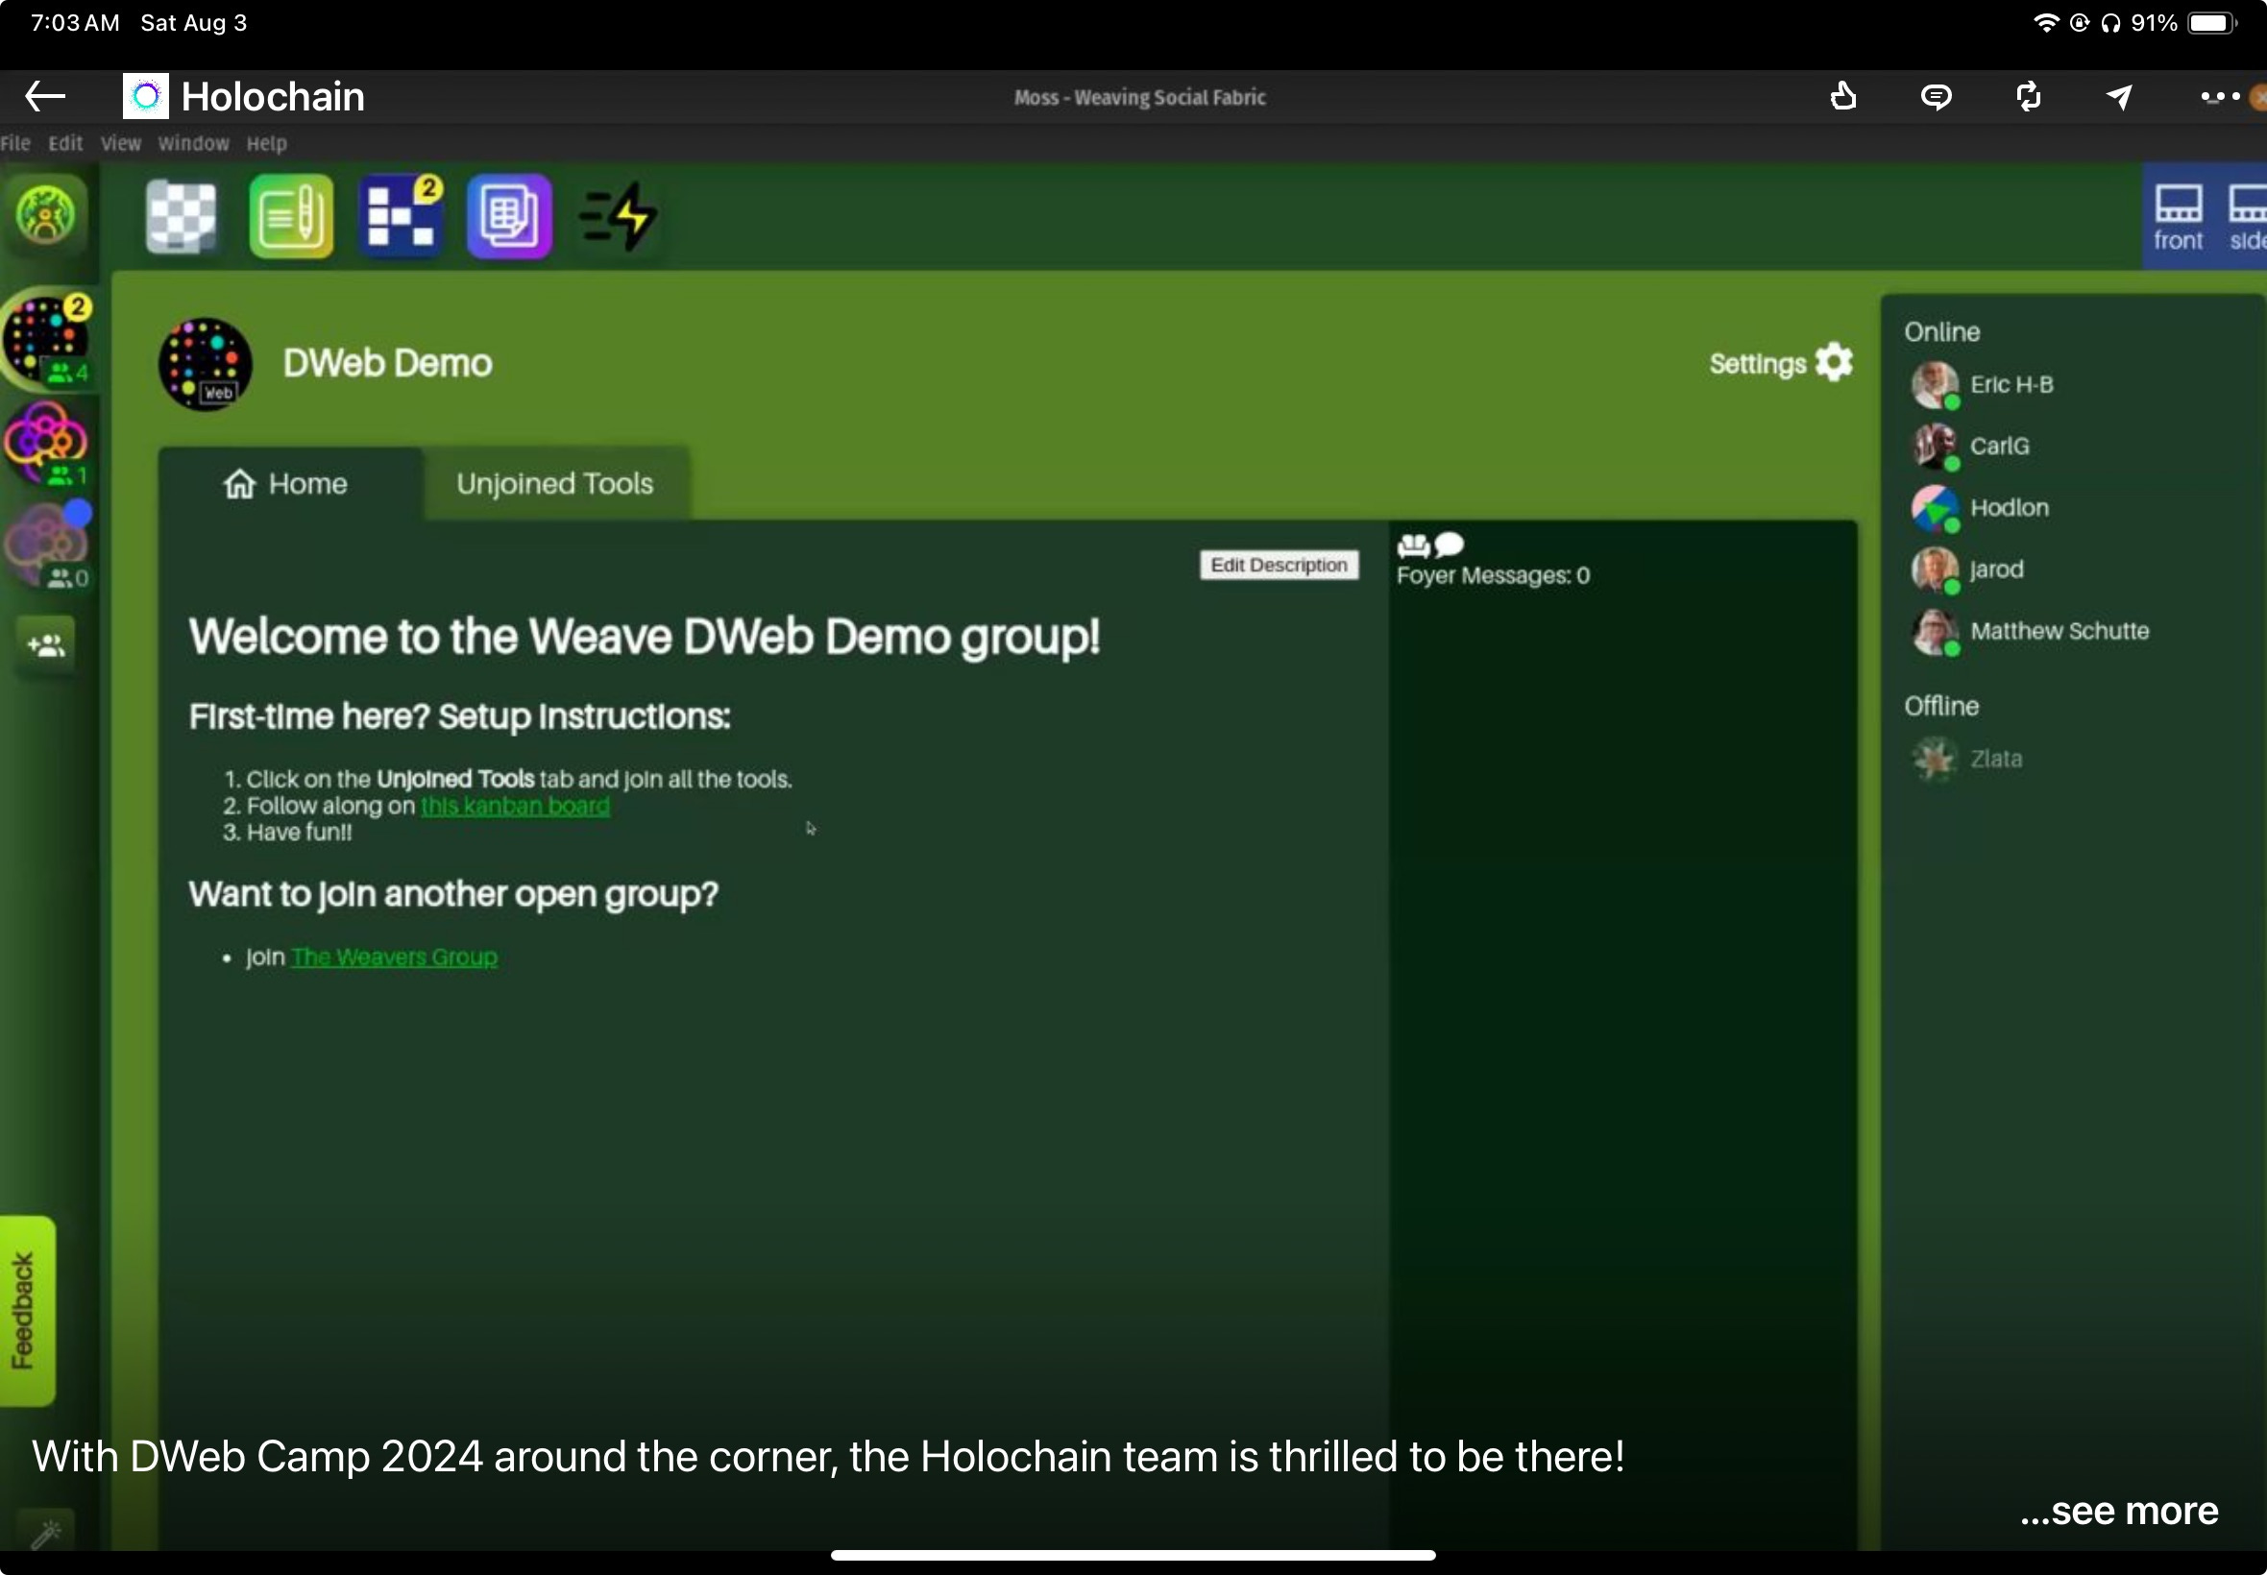Open The Weavers Group link
The image size is (2267, 1575).
pyautogui.click(x=394, y=957)
